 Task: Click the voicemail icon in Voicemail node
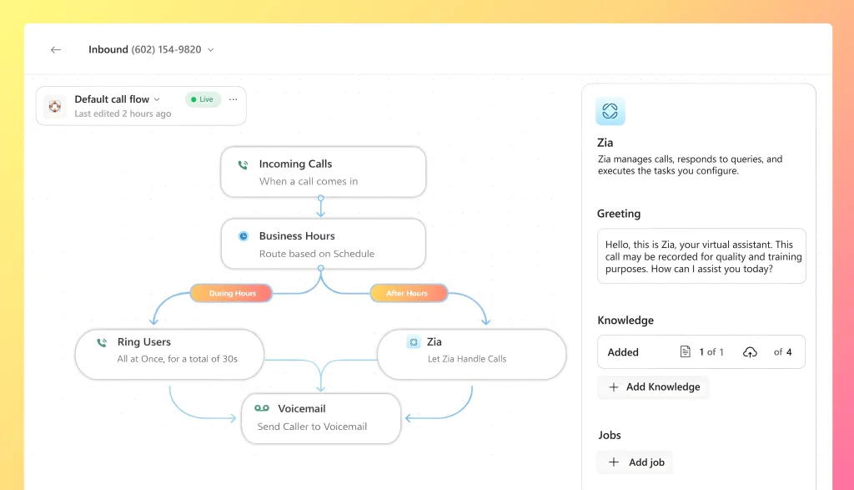click(x=262, y=409)
